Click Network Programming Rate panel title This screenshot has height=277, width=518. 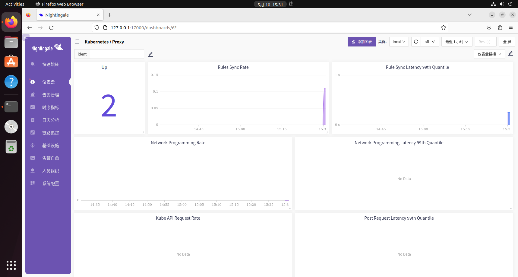pos(178,143)
